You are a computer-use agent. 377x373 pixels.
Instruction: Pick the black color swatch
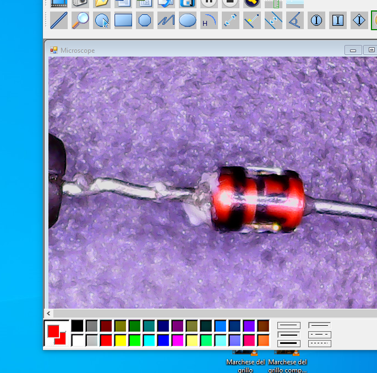coord(77,326)
